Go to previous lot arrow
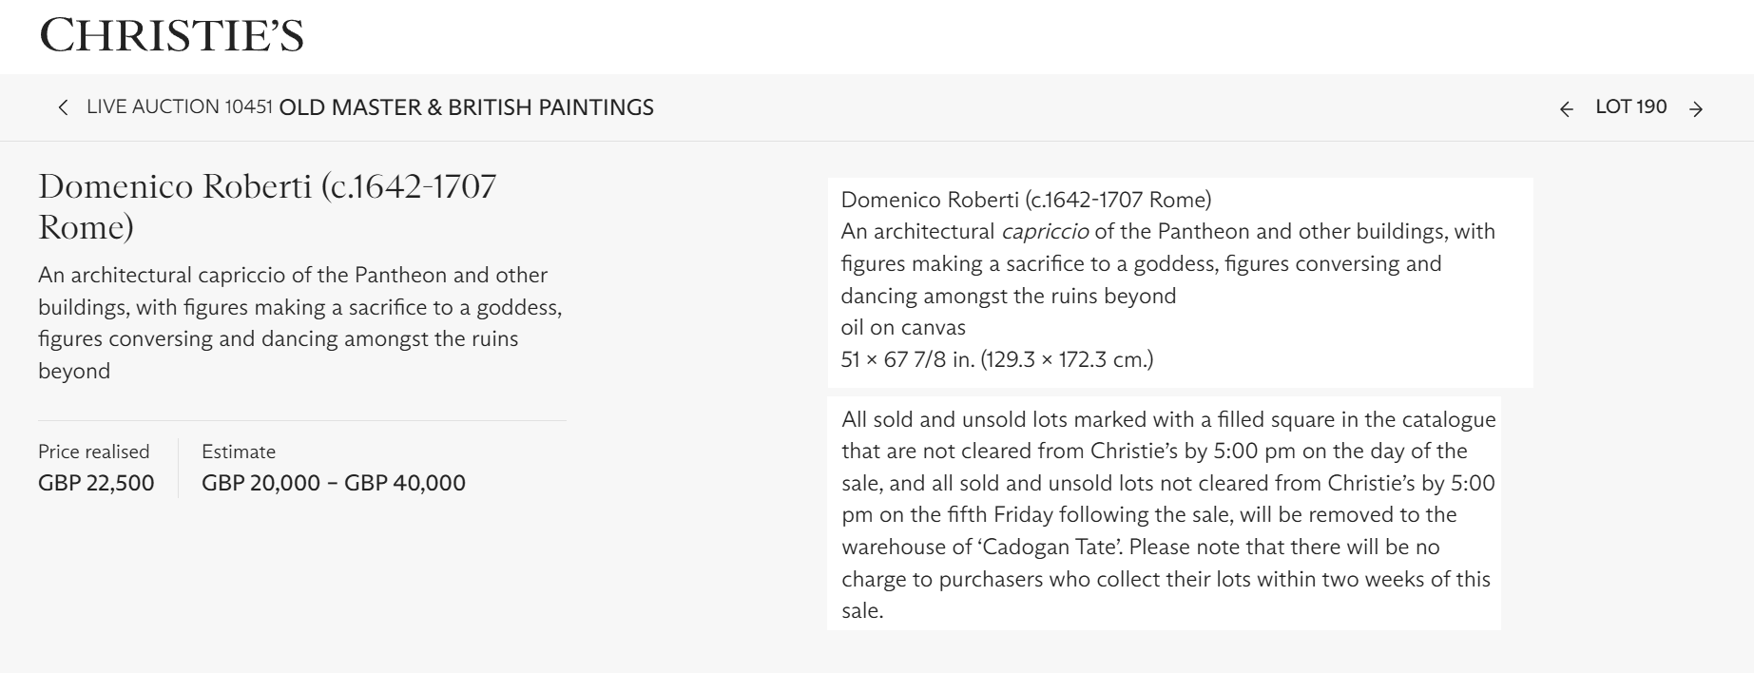The width and height of the screenshot is (1754, 673). [1566, 109]
